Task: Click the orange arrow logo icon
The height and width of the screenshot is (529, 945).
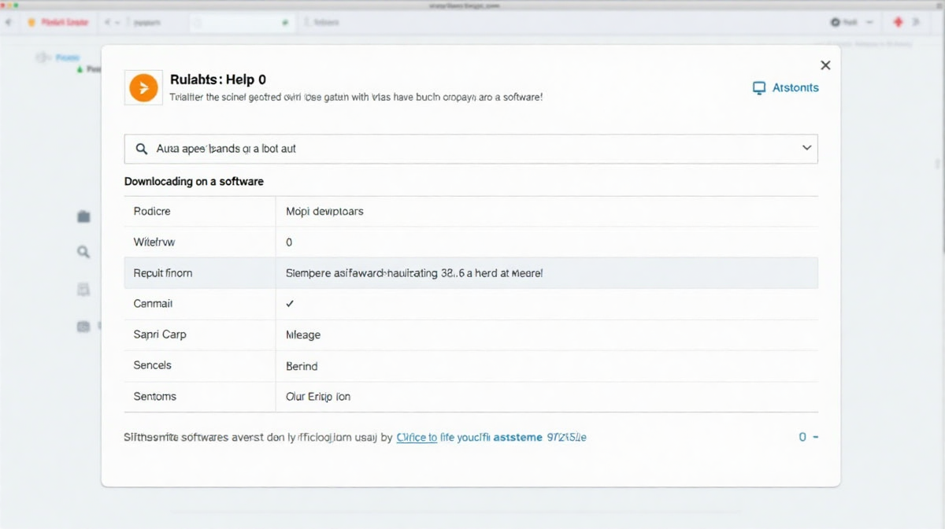Action: point(143,87)
